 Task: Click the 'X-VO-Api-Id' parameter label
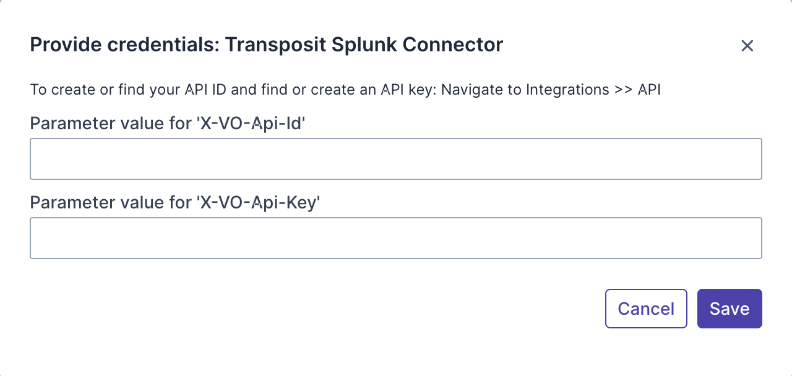tap(168, 124)
